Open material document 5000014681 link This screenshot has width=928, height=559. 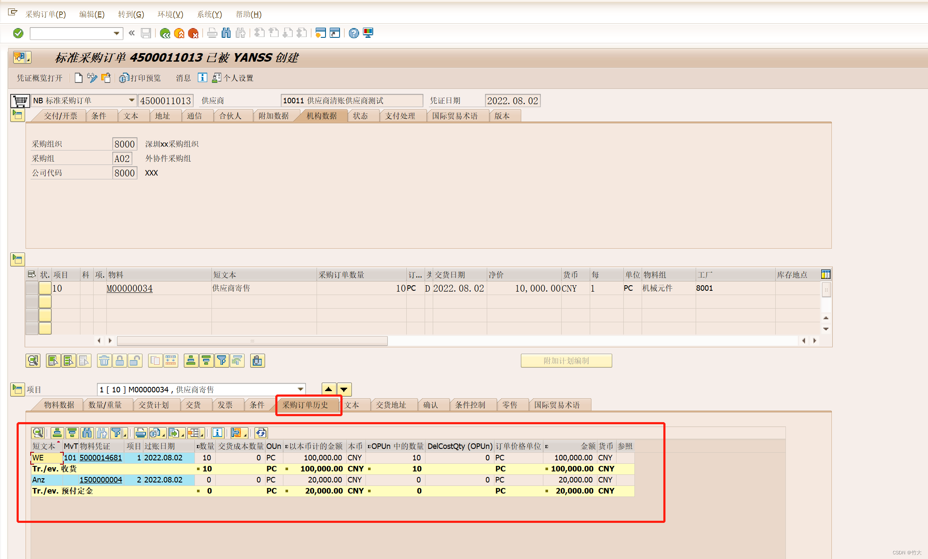(100, 458)
